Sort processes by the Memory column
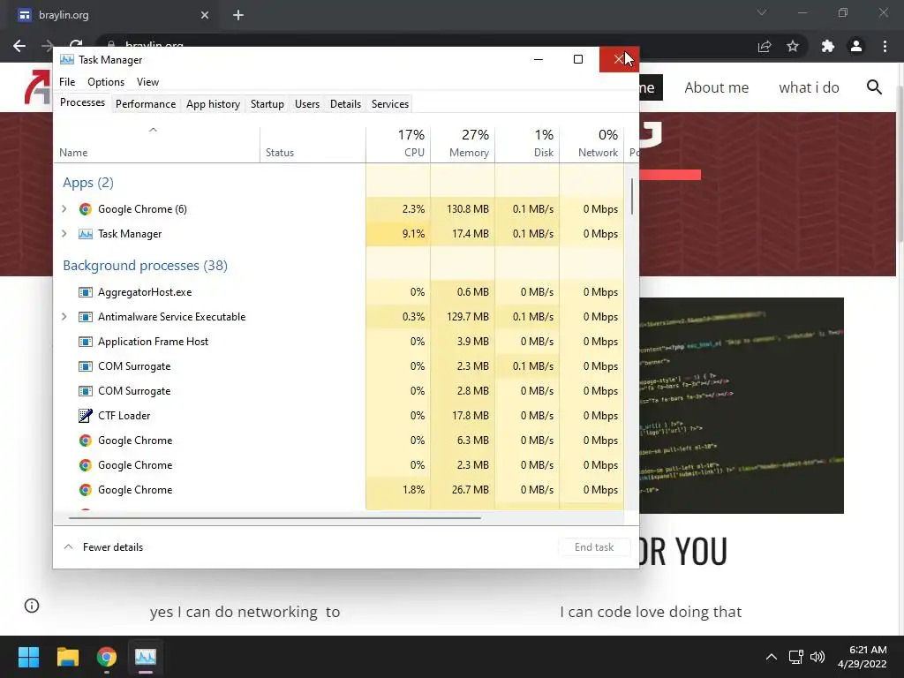 pyautogui.click(x=463, y=144)
